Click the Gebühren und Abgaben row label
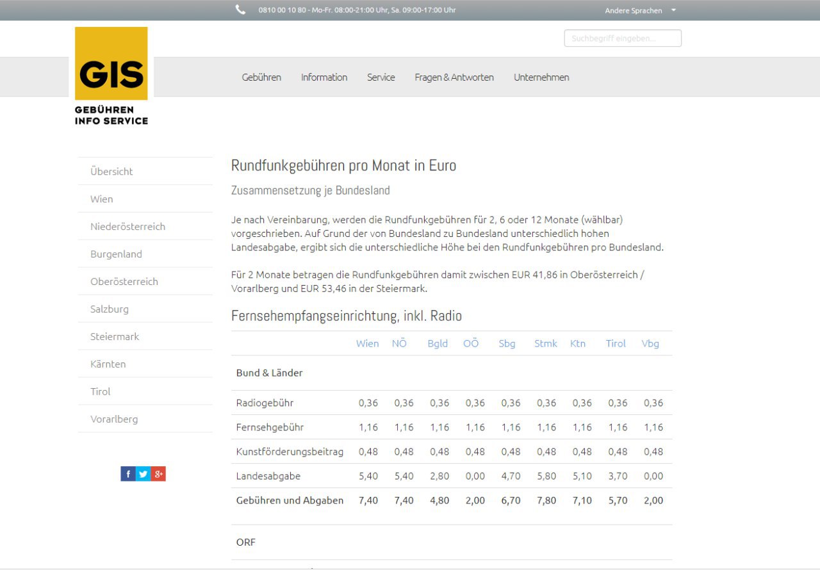Viewport: 820px width, 570px height. [290, 500]
